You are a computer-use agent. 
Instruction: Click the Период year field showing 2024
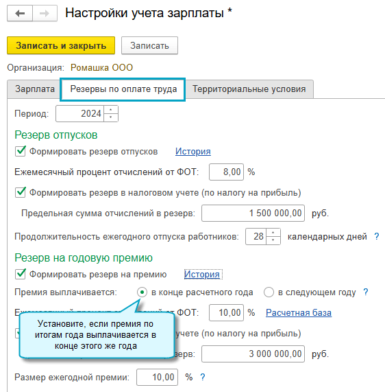(x=80, y=113)
